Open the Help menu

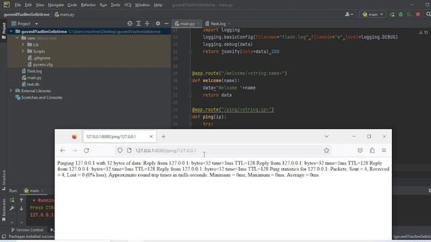(x=158, y=5)
